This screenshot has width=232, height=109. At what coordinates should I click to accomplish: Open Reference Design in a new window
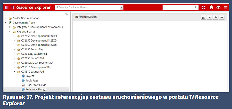[x=203, y=18]
